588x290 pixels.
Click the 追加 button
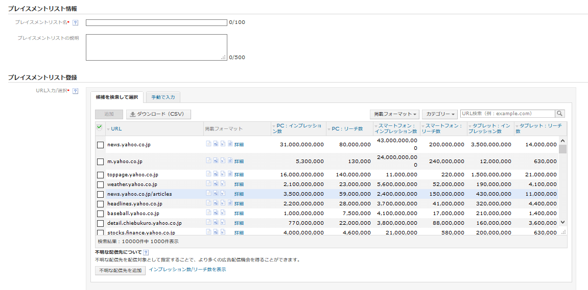coord(109,114)
